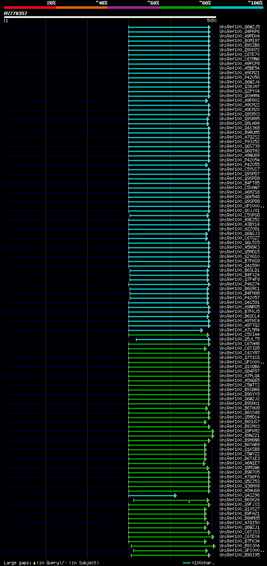Select the UniRef100_P46274 label

click(239, 284)
